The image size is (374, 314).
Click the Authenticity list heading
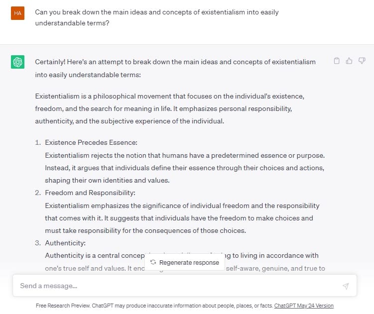tap(65, 243)
